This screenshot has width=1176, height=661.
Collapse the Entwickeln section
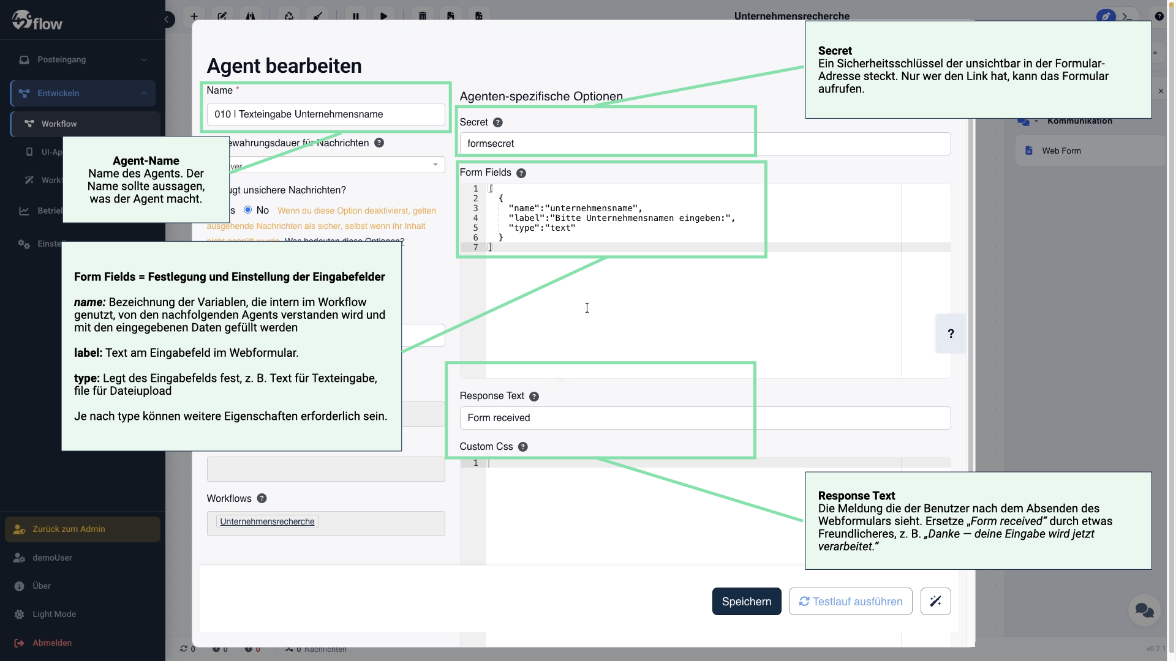click(144, 94)
